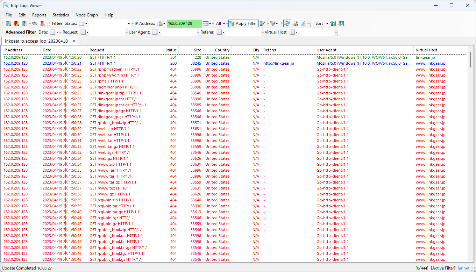Viewport: 476px width, 272px height.
Task: Select the search/view eye icon in toolbar
Action: [35, 23]
